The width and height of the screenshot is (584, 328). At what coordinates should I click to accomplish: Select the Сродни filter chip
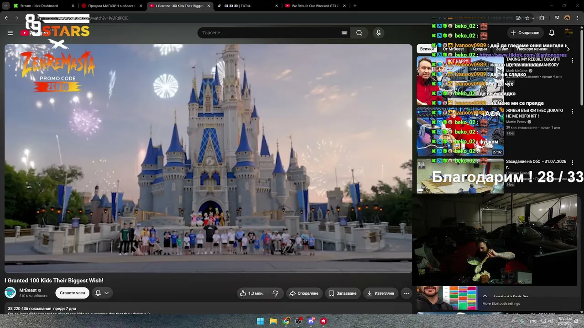480,49
